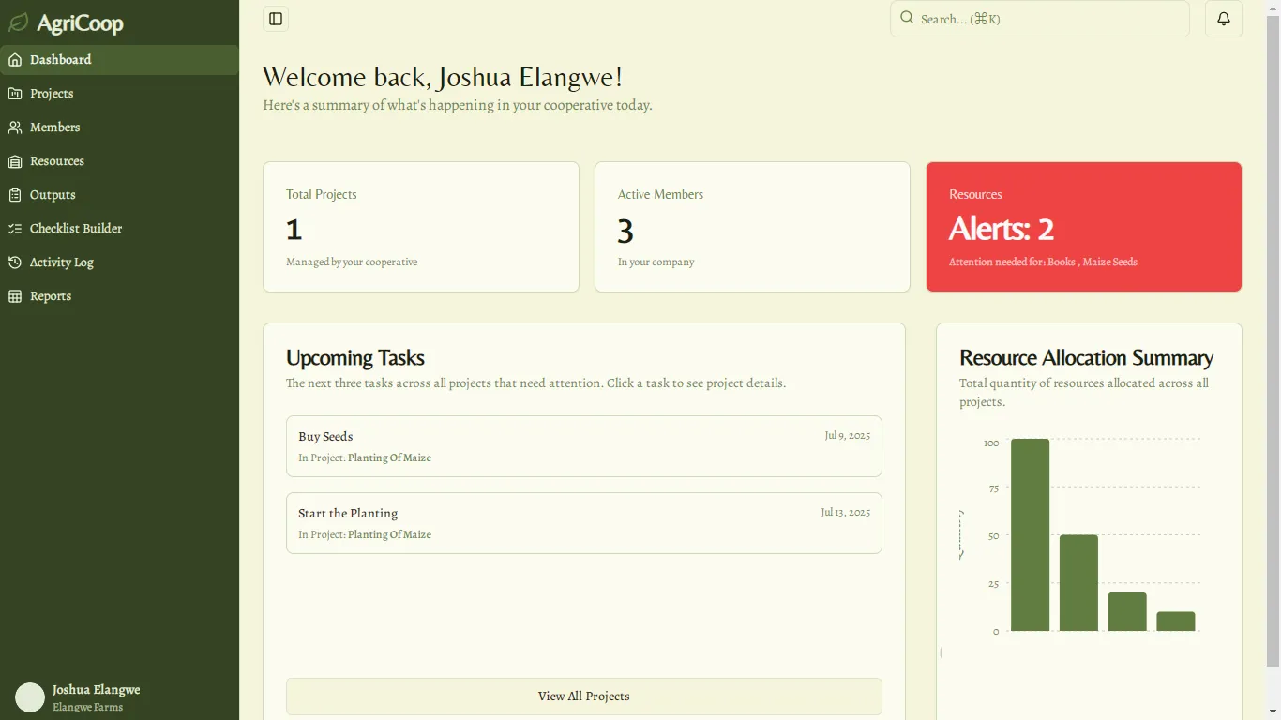Click Planting Of Maize under Buy Seeds
This screenshot has width=1281, height=720.
tap(389, 458)
